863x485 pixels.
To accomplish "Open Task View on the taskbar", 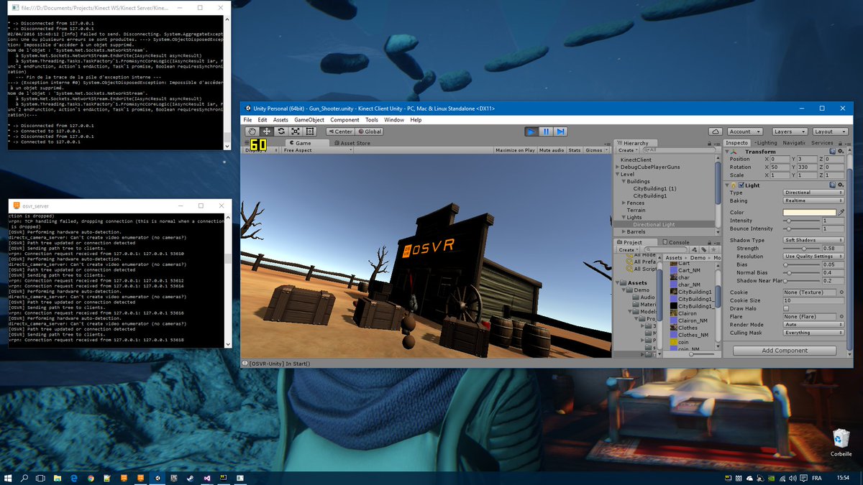I will point(40,478).
